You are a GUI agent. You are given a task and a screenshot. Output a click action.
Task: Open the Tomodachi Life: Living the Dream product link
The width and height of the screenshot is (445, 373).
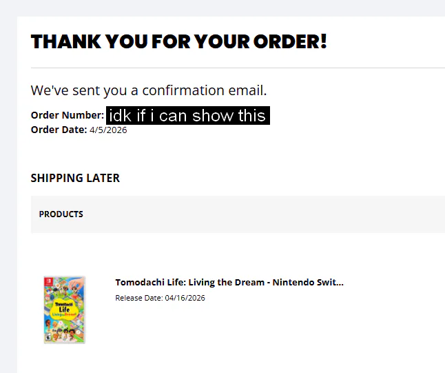(x=229, y=282)
